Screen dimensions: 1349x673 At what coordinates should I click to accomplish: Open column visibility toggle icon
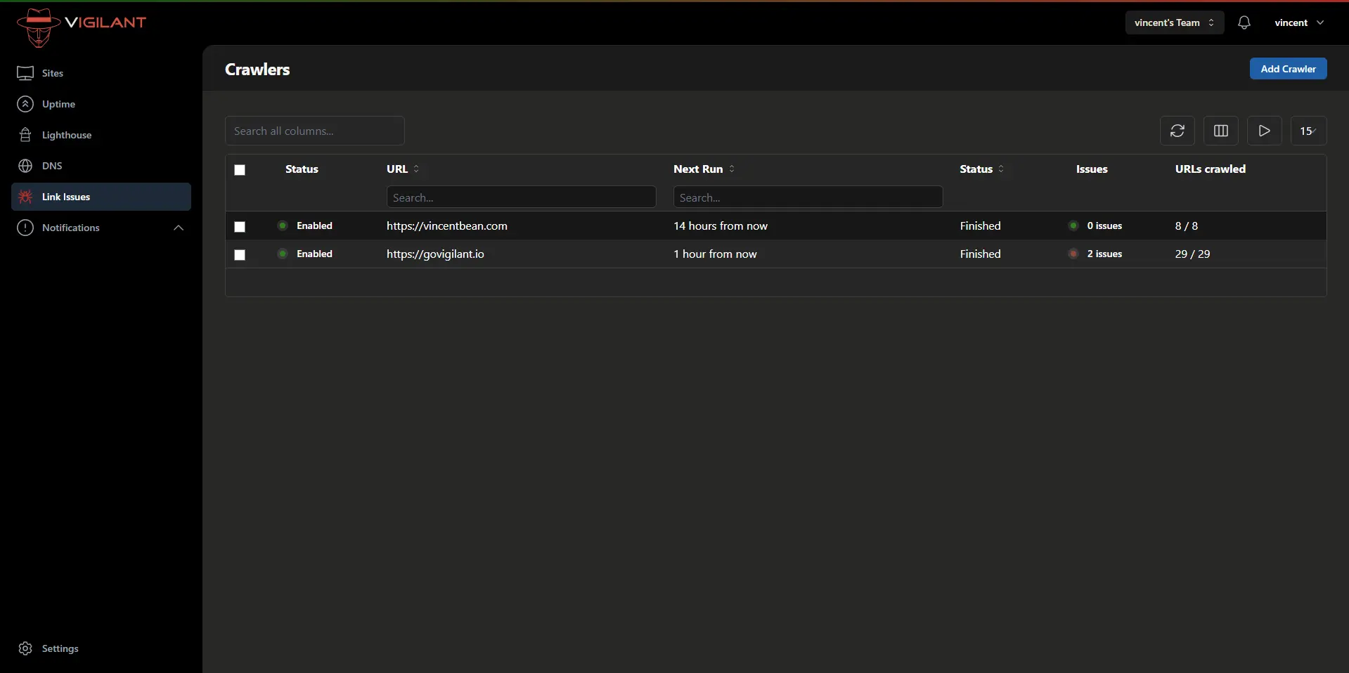1220,131
